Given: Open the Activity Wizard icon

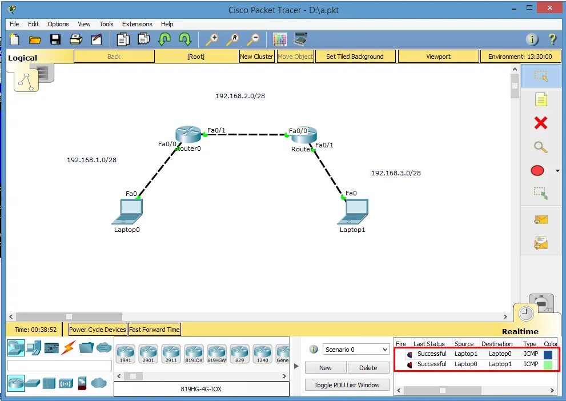Looking at the screenshot, I should tap(97, 39).
